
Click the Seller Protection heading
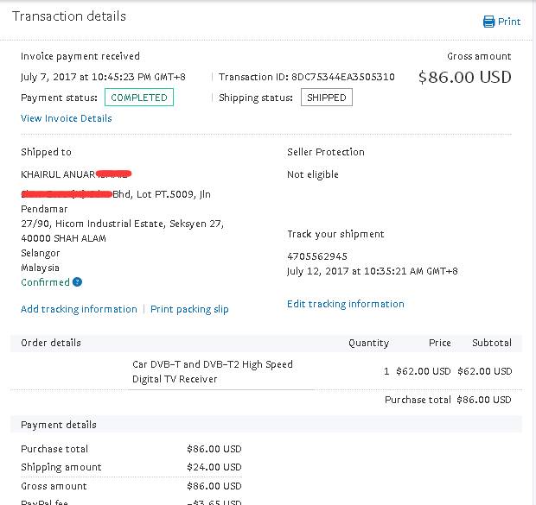pos(326,152)
